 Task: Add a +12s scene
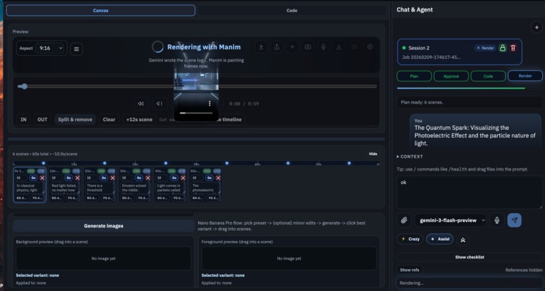point(139,120)
